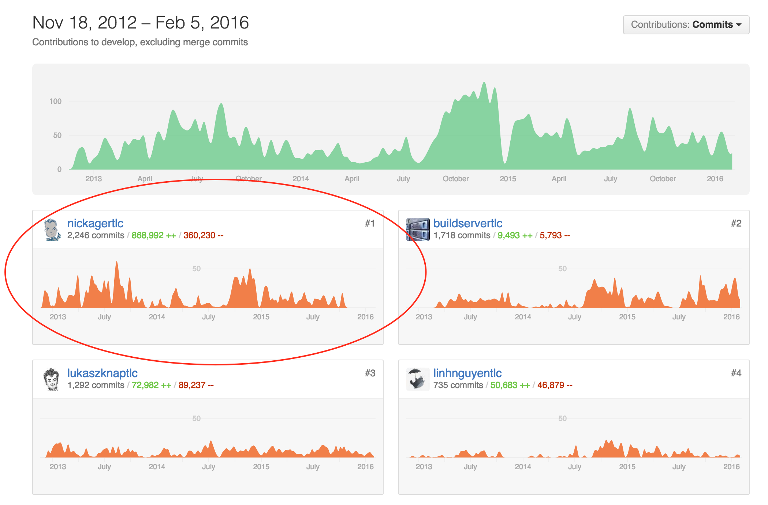Image resolution: width=768 pixels, height=505 pixels.
Task: Click the #3 rank anchor
Action: (370, 373)
